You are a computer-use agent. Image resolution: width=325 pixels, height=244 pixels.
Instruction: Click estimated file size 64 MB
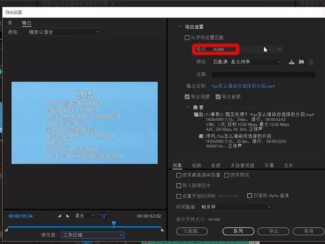click(x=214, y=219)
